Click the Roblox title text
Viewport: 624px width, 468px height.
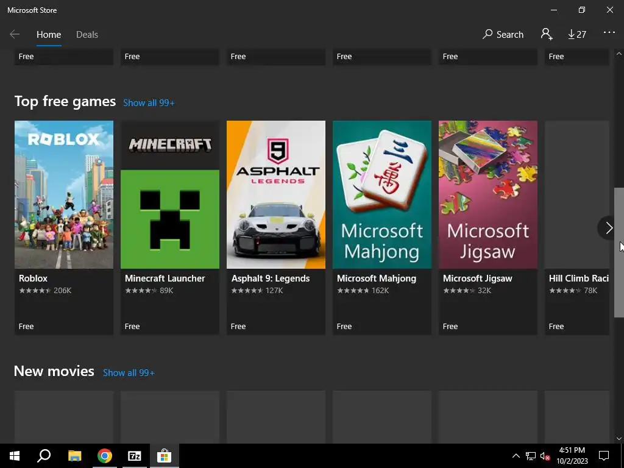[x=33, y=278]
